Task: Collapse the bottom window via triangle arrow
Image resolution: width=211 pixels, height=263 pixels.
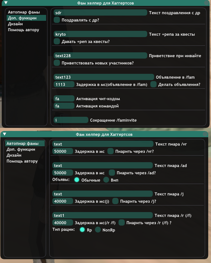Action: point(5,134)
